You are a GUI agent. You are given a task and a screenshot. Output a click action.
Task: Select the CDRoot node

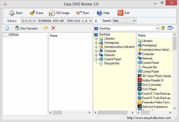pos(13,35)
